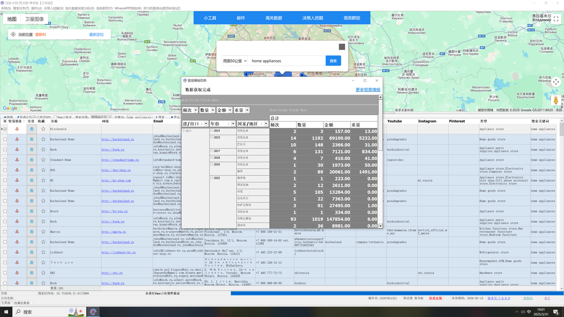The height and width of the screenshot is (317, 564).
Task: Click the 版本号:7.0.0.9 version link
Action: click(x=498, y=298)
